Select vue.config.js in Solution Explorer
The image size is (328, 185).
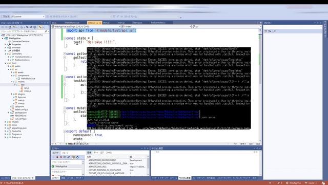[x=20, y=119]
